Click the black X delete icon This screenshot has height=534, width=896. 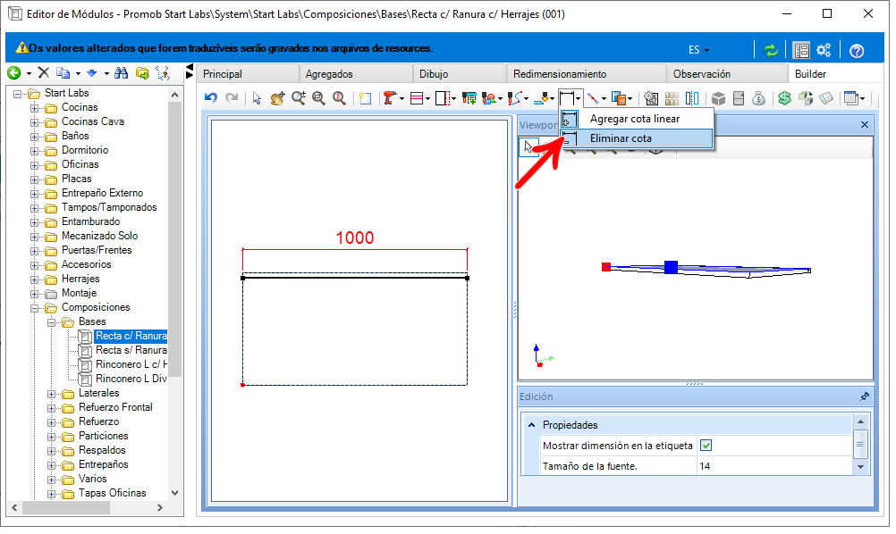pos(43,73)
